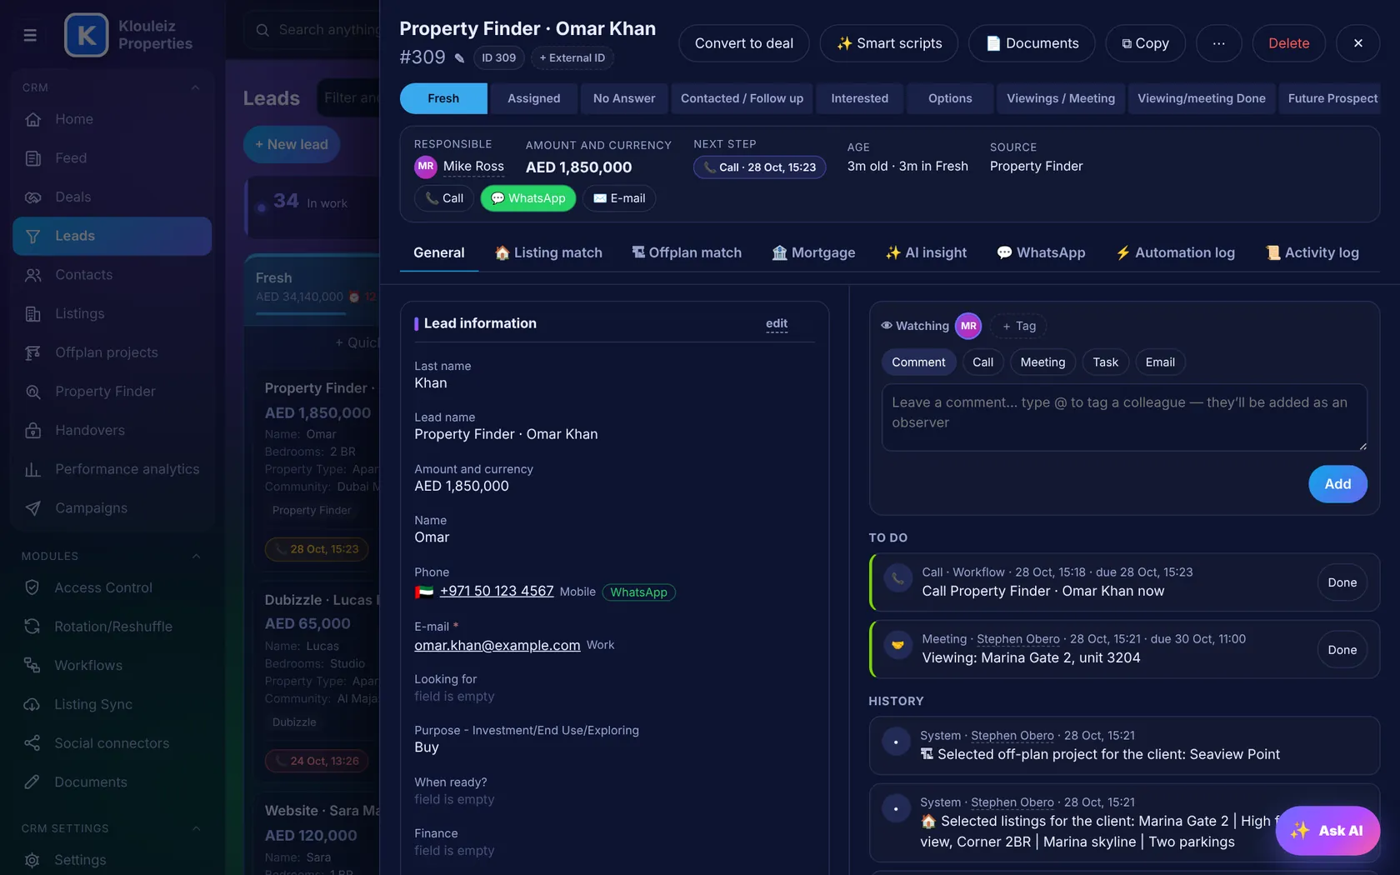
Task: Switch to the Listing match tab
Action: (548, 252)
